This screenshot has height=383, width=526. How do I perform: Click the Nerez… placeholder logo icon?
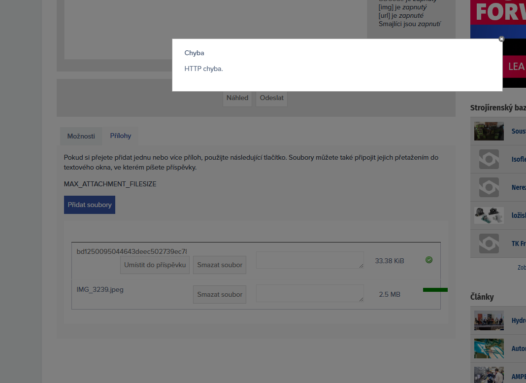click(x=489, y=187)
